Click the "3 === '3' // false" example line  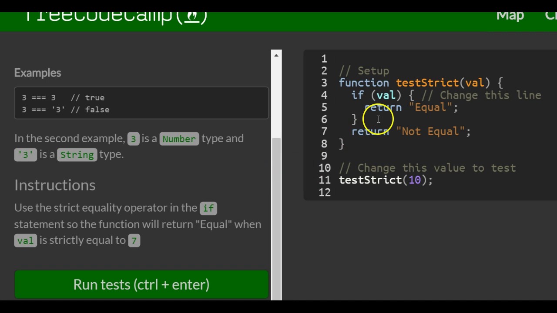[x=65, y=110]
